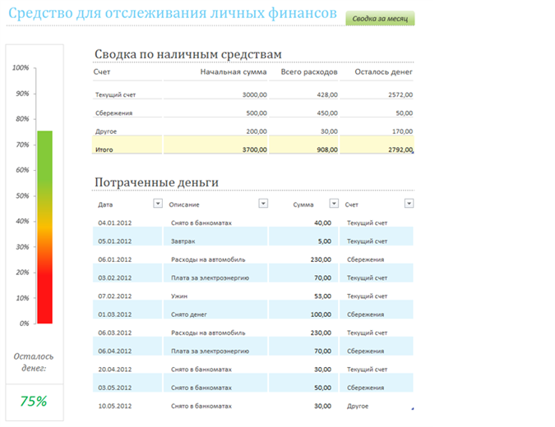Select total value 3700,00
This screenshot has width=555, height=427.
[x=255, y=150]
